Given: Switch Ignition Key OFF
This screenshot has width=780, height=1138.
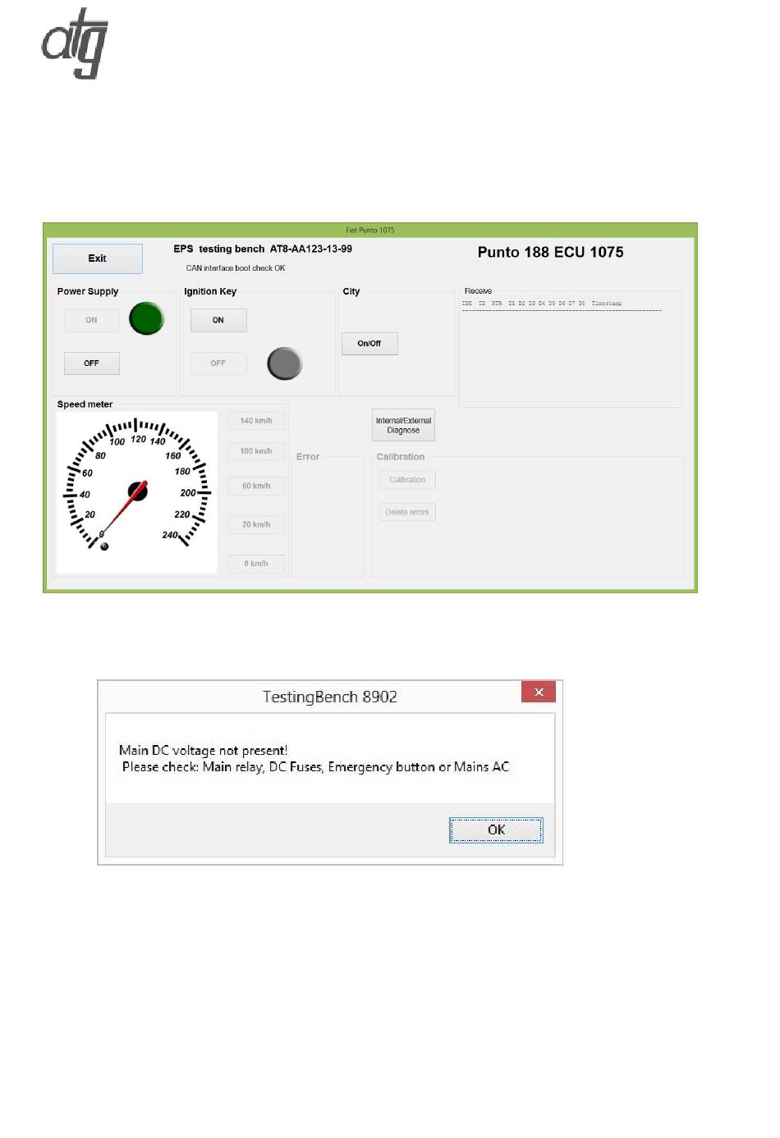Looking at the screenshot, I should tap(218, 363).
